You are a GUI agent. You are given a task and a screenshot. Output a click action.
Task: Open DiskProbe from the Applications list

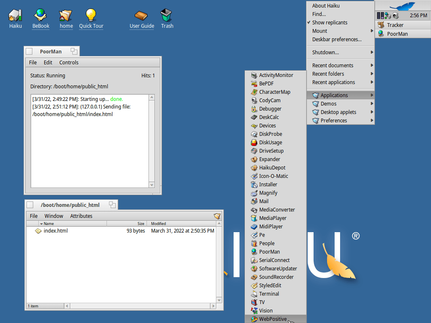276,134
